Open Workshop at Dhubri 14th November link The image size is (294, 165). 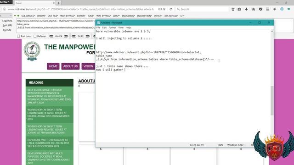(x=49, y=115)
